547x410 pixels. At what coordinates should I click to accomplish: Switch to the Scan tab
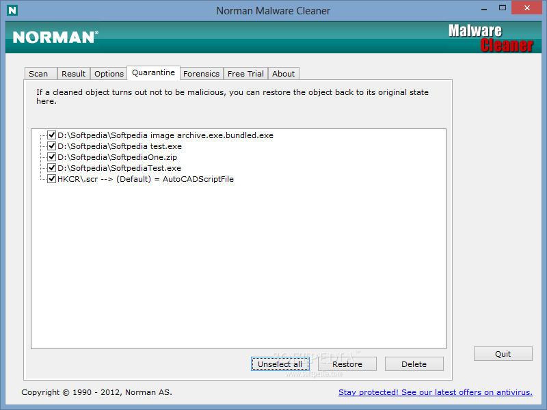(40, 74)
